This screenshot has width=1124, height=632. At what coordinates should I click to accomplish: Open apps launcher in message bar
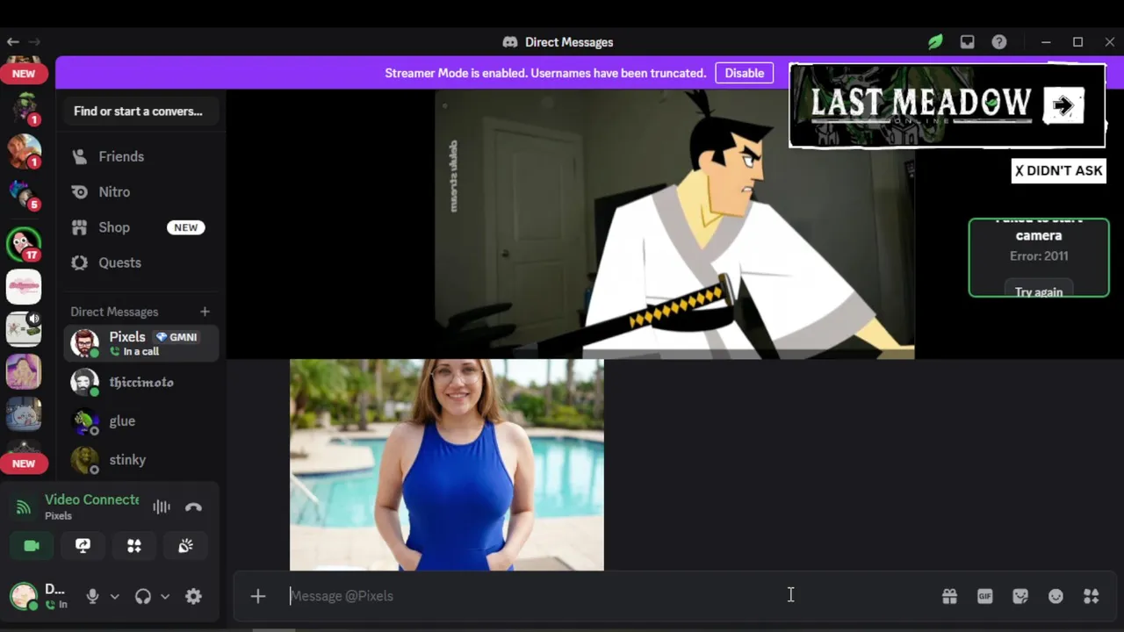tap(1092, 596)
